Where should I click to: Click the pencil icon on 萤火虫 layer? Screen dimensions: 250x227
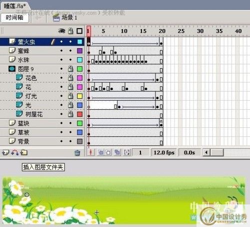[x=52, y=42]
